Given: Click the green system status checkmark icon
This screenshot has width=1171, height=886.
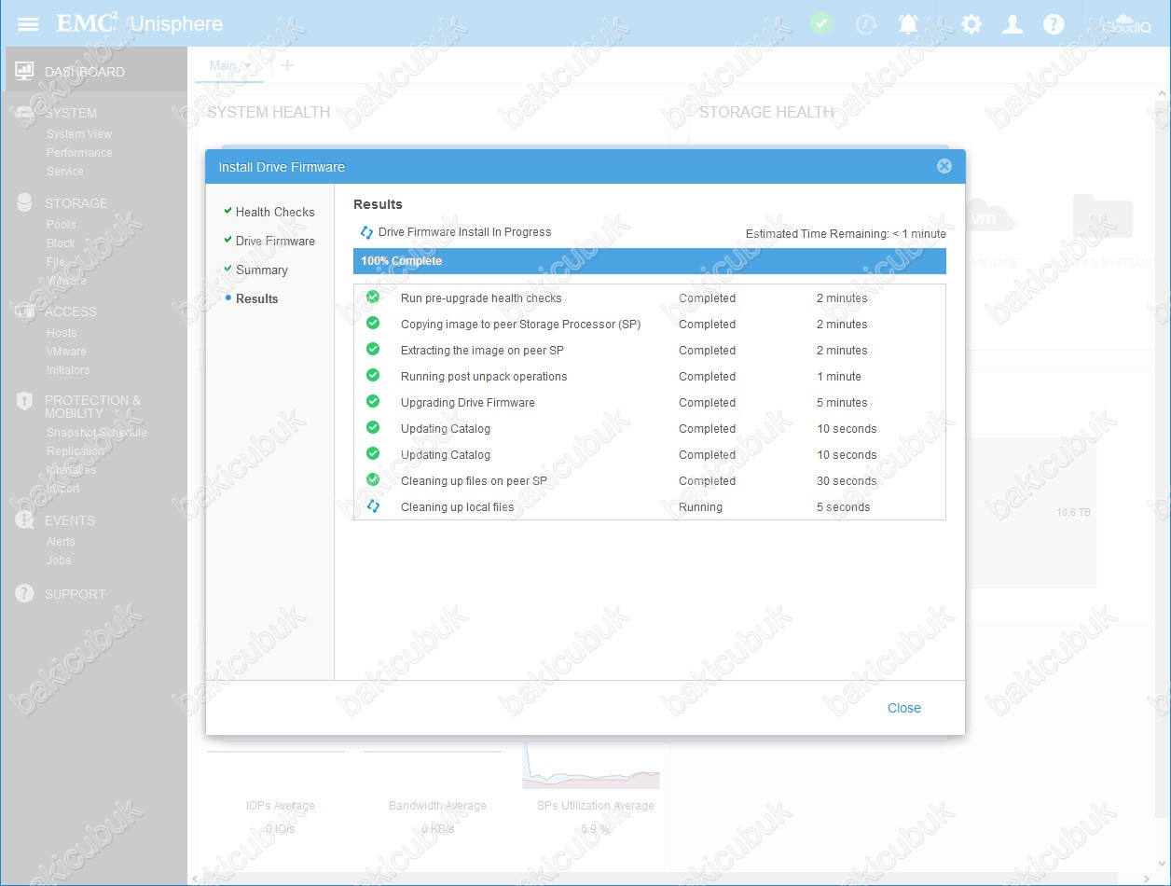Looking at the screenshot, I should pyautogui.click(x=821, y=24).
